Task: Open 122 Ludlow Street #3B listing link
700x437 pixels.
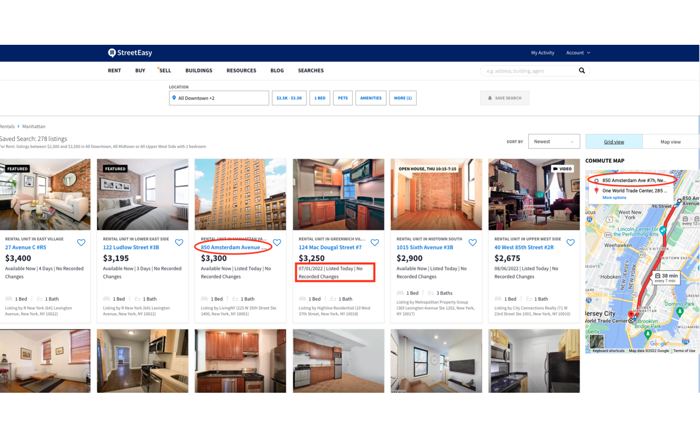Action: tap(131, 247)
